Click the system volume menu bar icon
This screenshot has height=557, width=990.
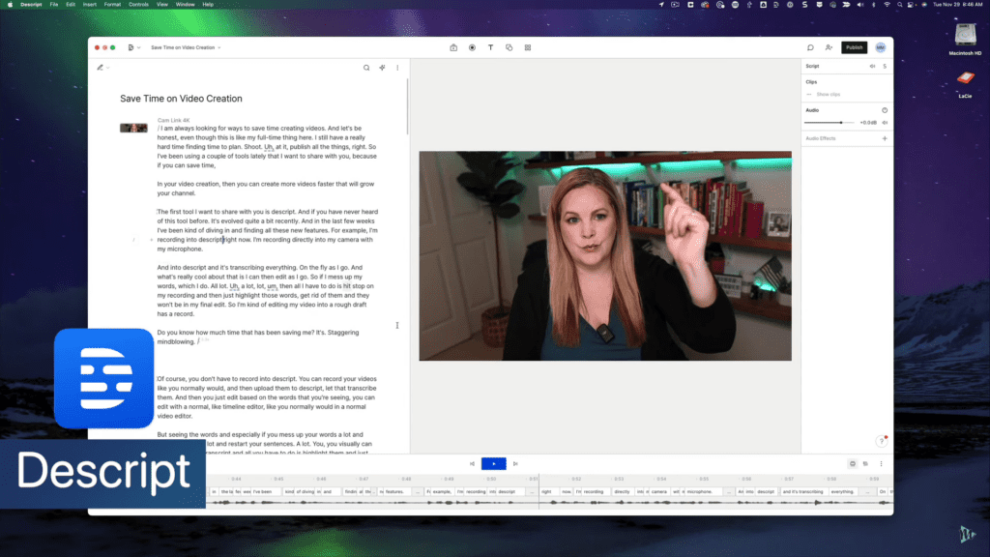pos(859,5)
